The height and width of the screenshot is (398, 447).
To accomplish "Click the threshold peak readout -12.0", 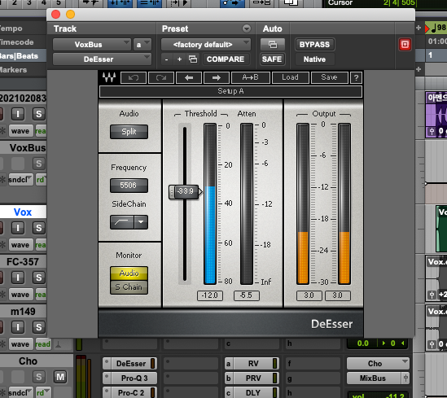I will pos(210,295).
